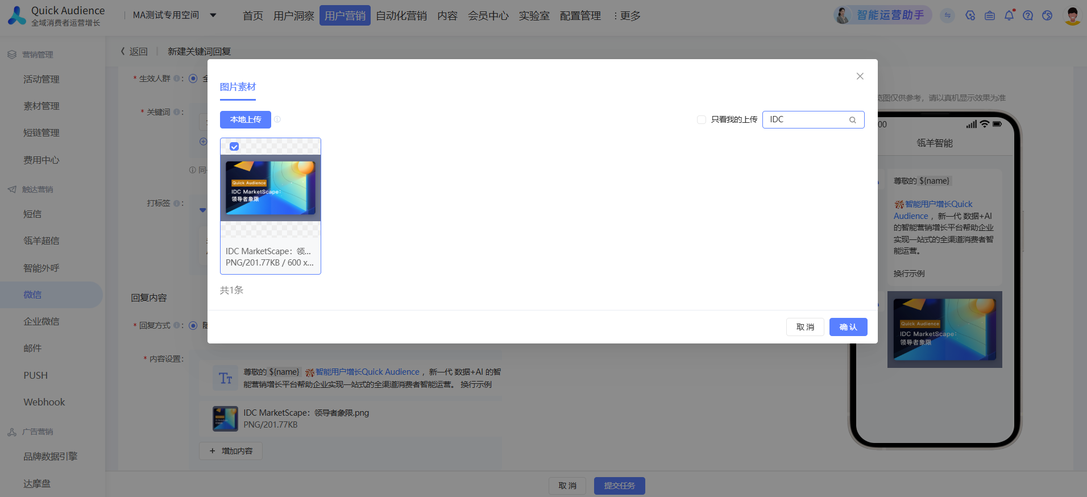
Task: Click the 本地上传 button
Action: click(x=246, y=119)
